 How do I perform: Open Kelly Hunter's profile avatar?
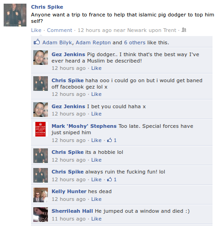41,195
